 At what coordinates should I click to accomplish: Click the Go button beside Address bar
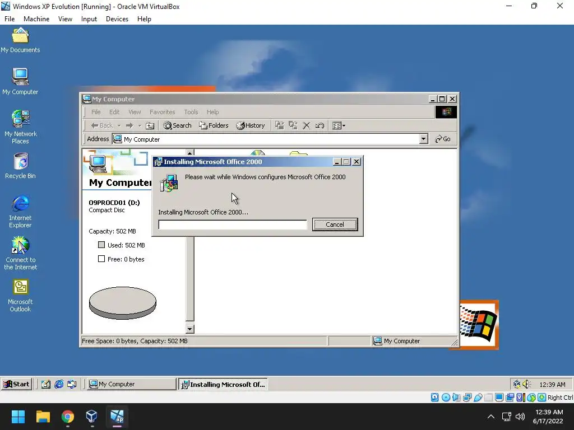pos(443,139)
